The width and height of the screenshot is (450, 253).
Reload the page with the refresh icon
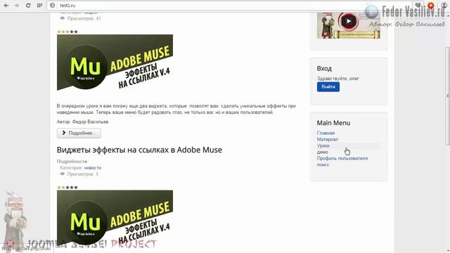pos(28,6)
